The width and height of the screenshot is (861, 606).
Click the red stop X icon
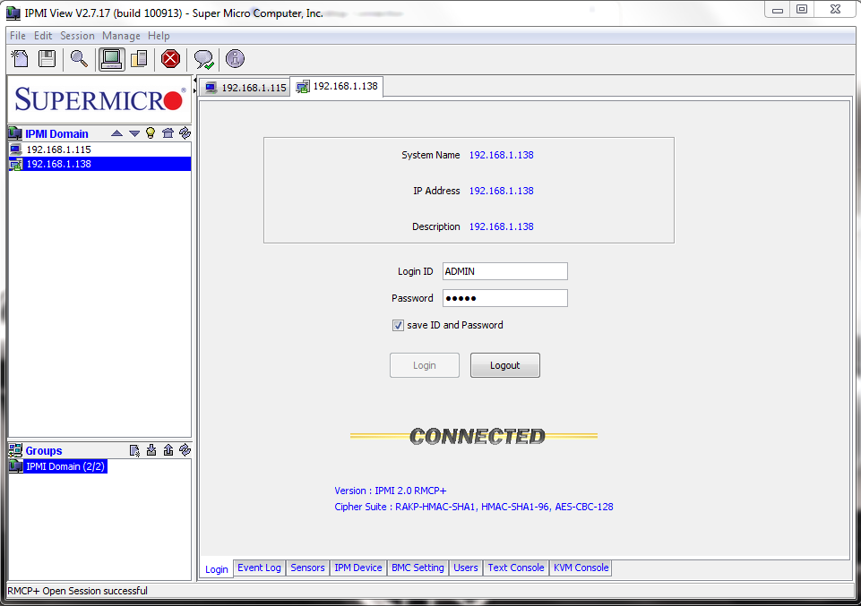coord(171,59)
